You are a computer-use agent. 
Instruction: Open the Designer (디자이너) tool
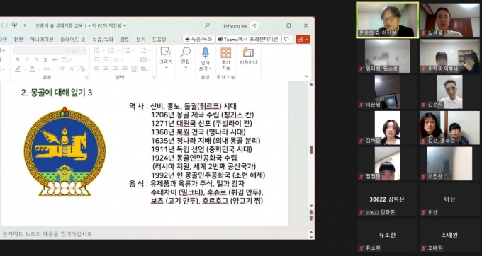point(248,56)
